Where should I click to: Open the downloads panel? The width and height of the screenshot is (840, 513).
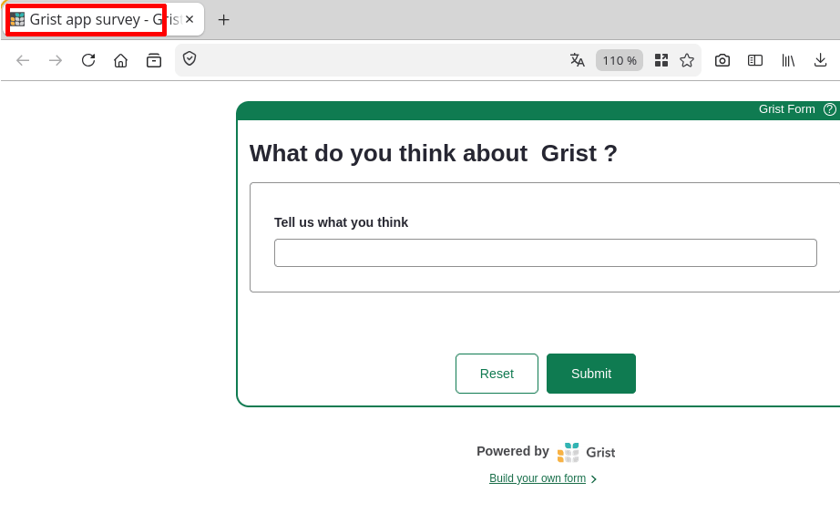[x=820, y=60]
